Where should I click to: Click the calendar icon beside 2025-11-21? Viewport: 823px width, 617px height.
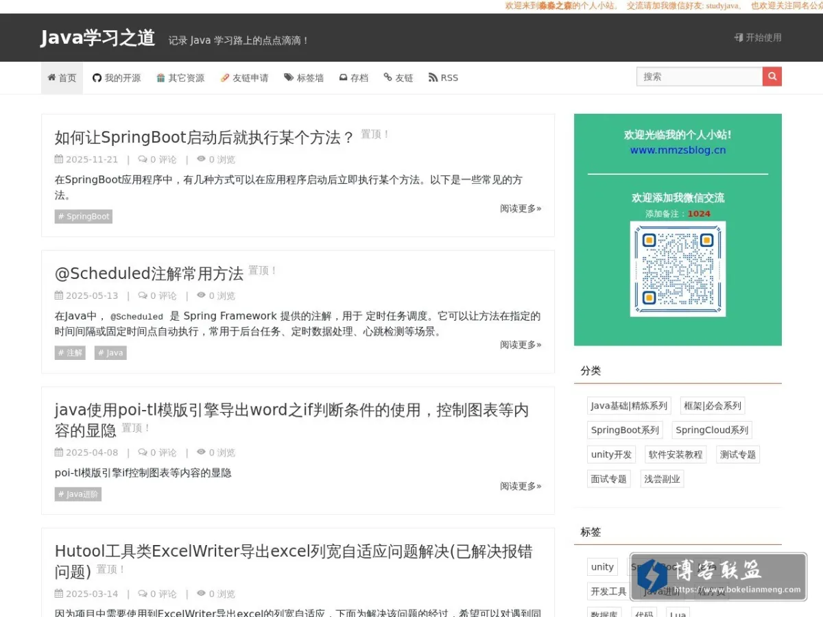click(59, 159)
